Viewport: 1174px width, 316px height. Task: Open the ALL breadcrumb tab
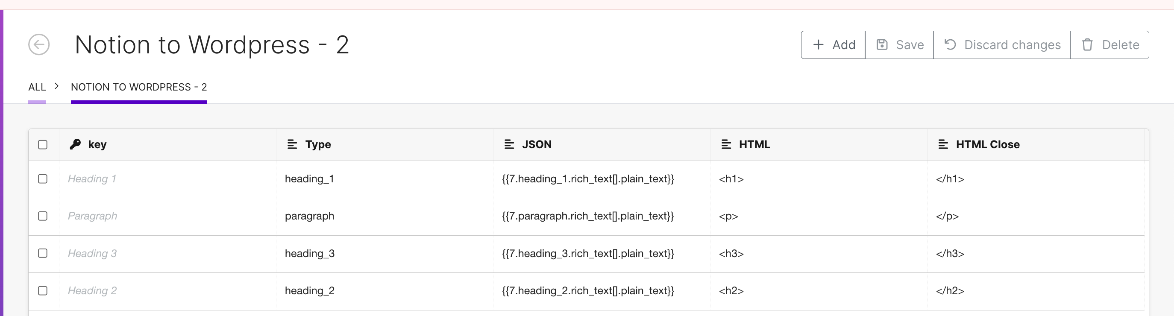pyautogui.click(x=37, y=87)
